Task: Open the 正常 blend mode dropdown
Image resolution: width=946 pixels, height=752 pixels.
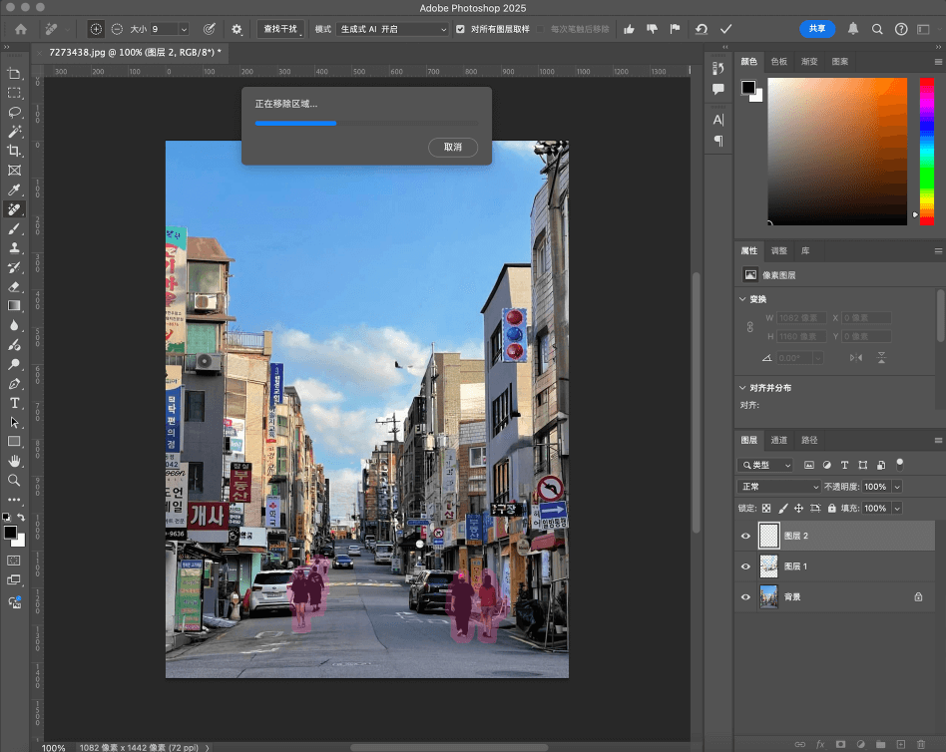Action: (778, 486)
